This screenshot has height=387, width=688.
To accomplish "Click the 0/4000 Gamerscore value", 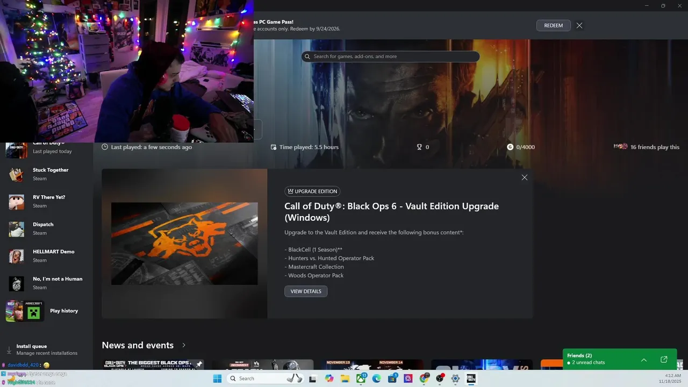I will [x=525, y=147].
